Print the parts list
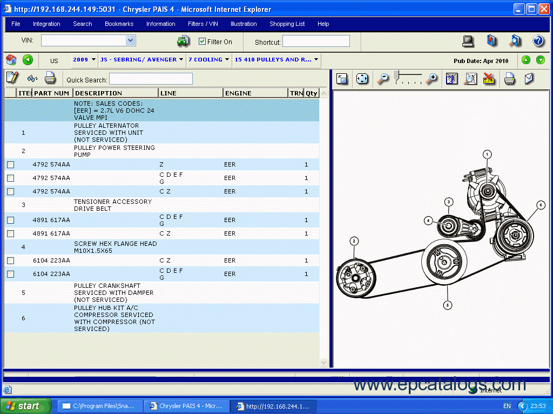This screenshot has width=553, height=414. coord(50,78)
